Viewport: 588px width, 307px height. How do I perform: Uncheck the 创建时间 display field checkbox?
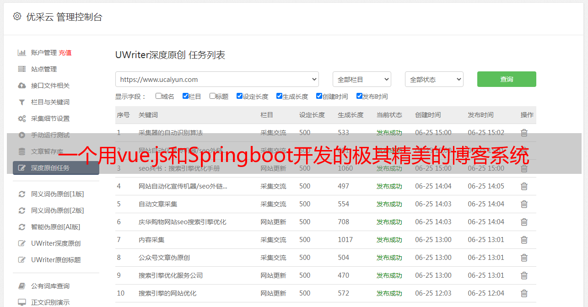319,96
